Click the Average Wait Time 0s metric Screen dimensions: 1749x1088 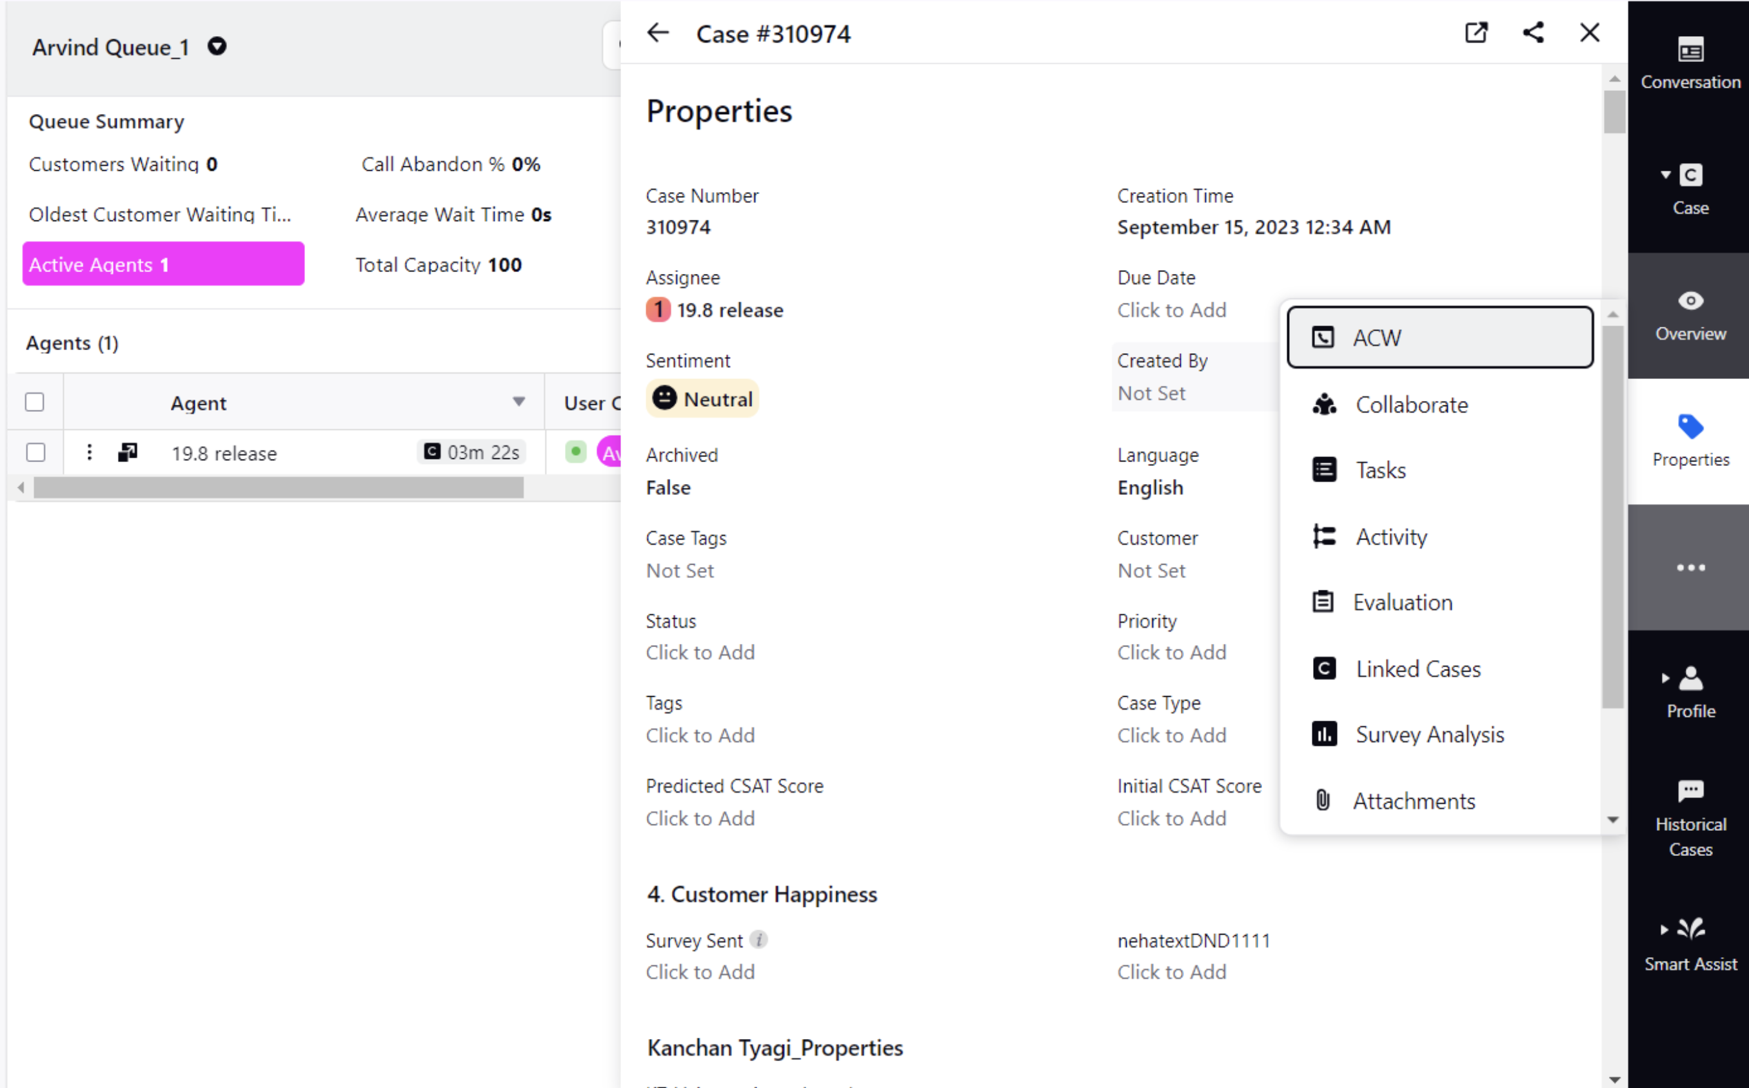pyautogui.click(x=453, y=215)
